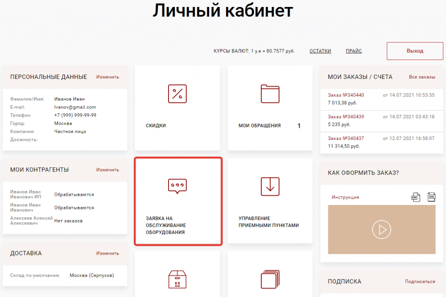Select counterparty Алексеев Алексей Алексеевич
The width and height of the screenshot is (446, 297).
(x=31, y=220)
